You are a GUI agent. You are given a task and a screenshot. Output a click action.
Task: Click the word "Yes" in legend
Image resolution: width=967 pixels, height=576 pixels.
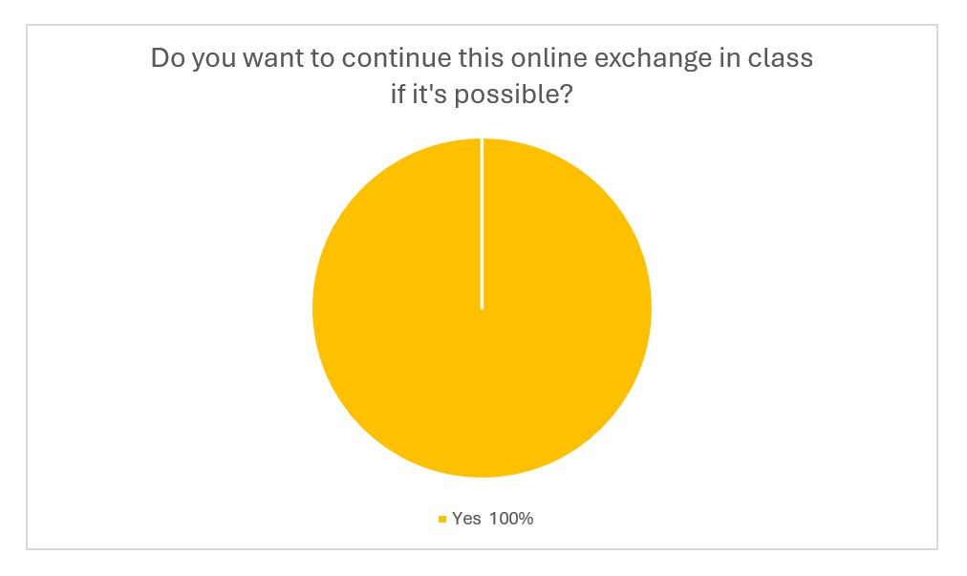point(466,519)
